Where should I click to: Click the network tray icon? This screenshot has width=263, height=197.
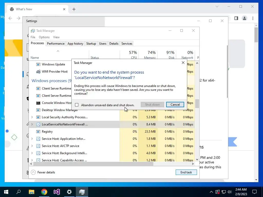pyautogui.click(x=224, y=192)
